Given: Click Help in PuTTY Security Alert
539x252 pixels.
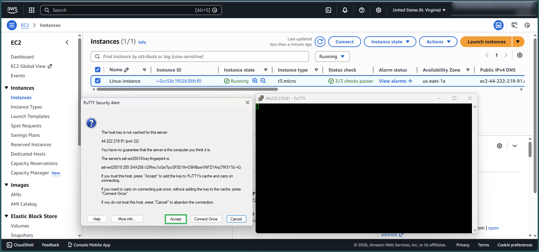Looking at the screenshot, I should tap(97, 219).
